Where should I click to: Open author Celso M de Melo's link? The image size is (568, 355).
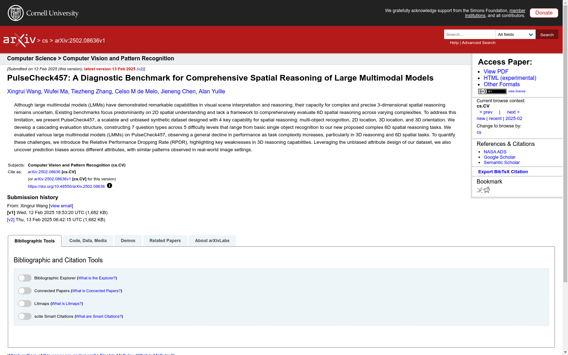(x=136, y=92)
